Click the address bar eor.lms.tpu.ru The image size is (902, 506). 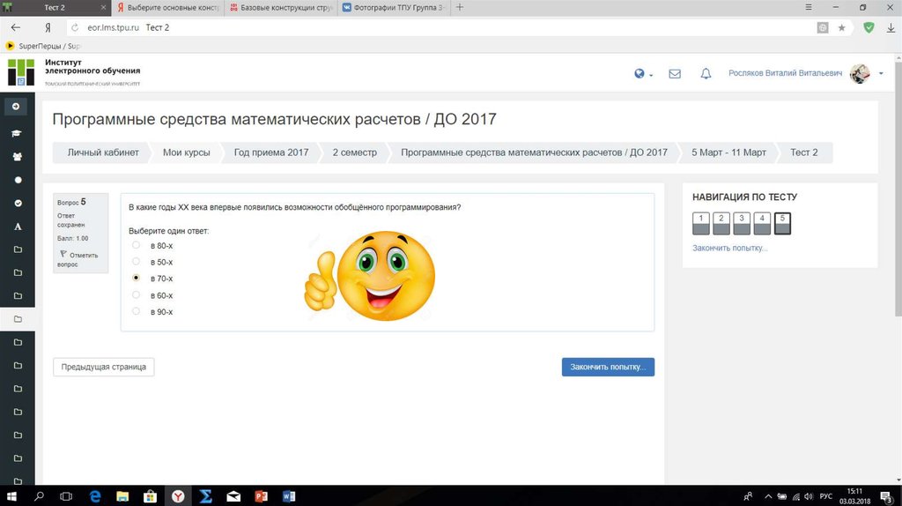(x=113, y=27)
